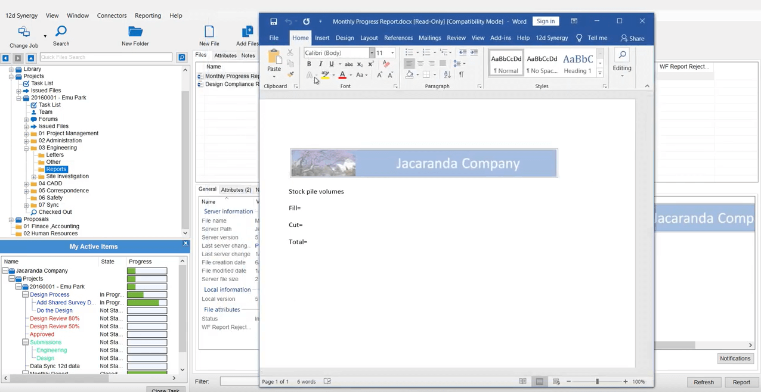Click the Report button in 12d Synergy
Image resolution: width=761 pixels, height=392 pixels.
click(741, 382)
